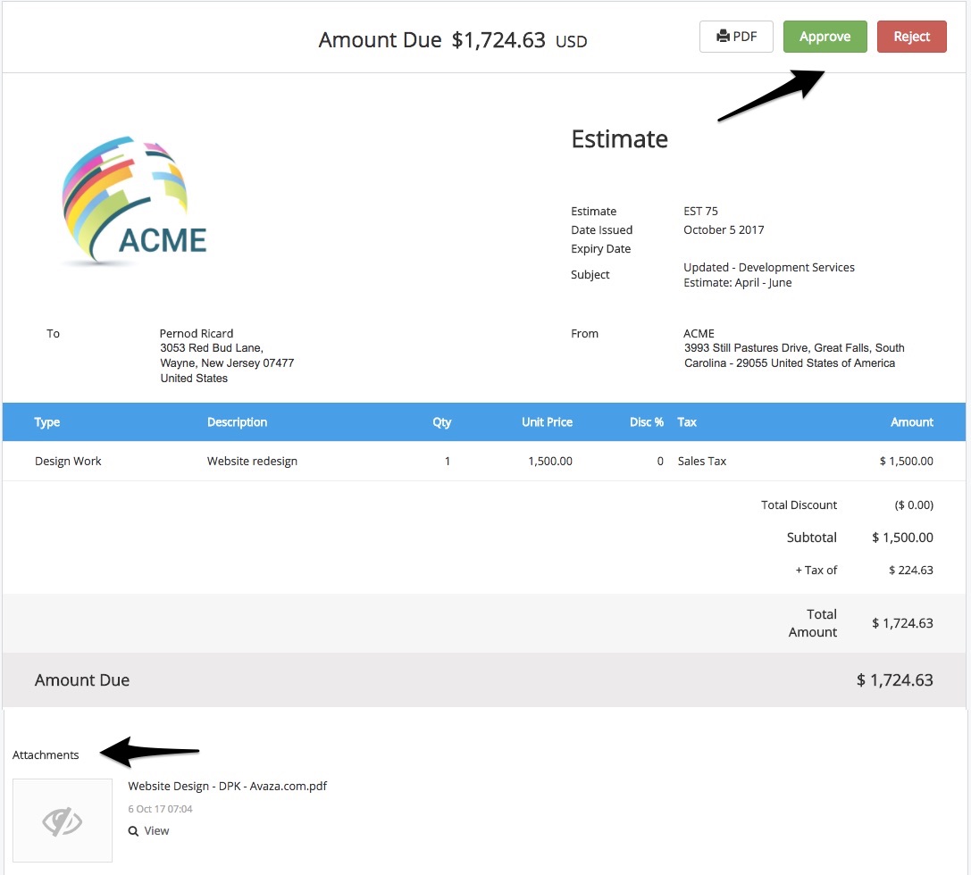Select the Disc % column header
Viewport: 971px width, 875px height.
pyautogui.click(x=647, y=422)
